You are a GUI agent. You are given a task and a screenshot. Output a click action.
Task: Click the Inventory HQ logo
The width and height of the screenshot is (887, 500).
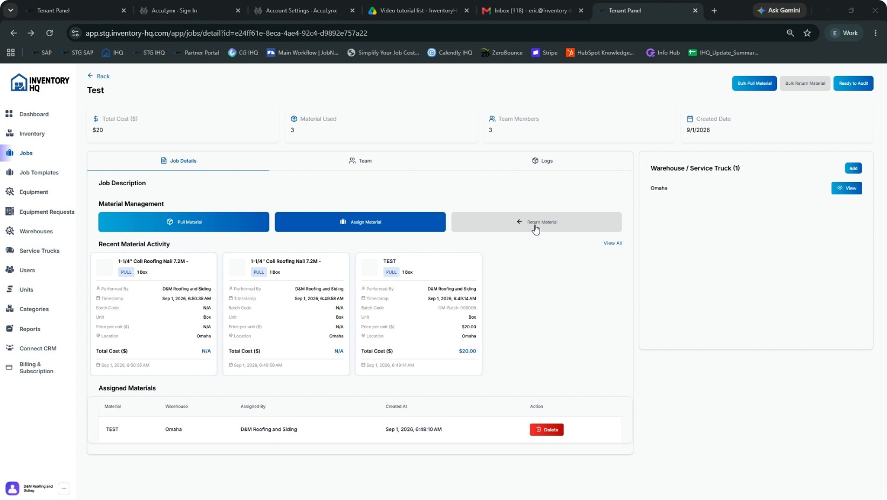point(40,83)
